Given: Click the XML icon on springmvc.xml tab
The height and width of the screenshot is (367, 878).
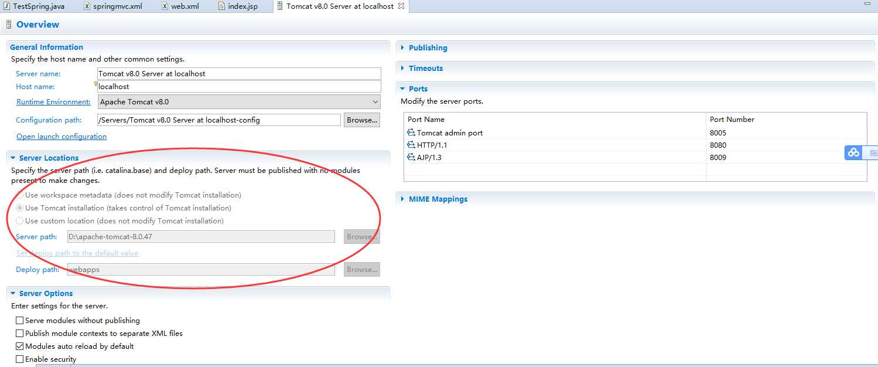Looking at the screenshot, I should [x=87, y=6].
